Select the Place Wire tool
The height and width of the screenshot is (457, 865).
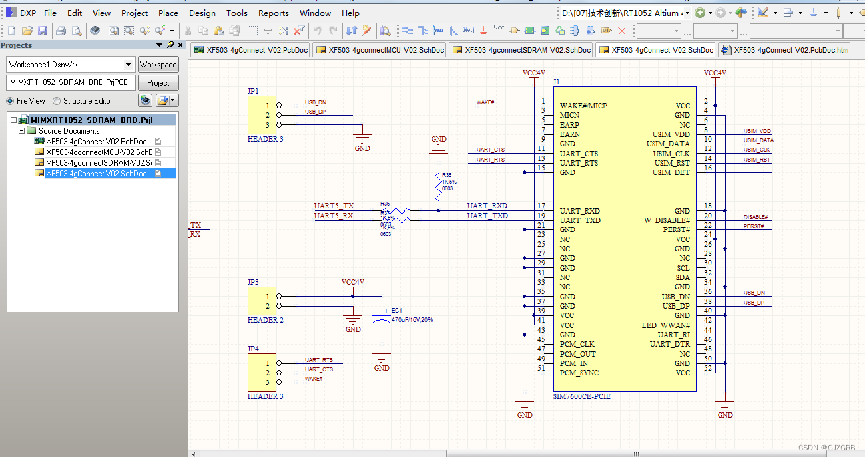point(409,30)
